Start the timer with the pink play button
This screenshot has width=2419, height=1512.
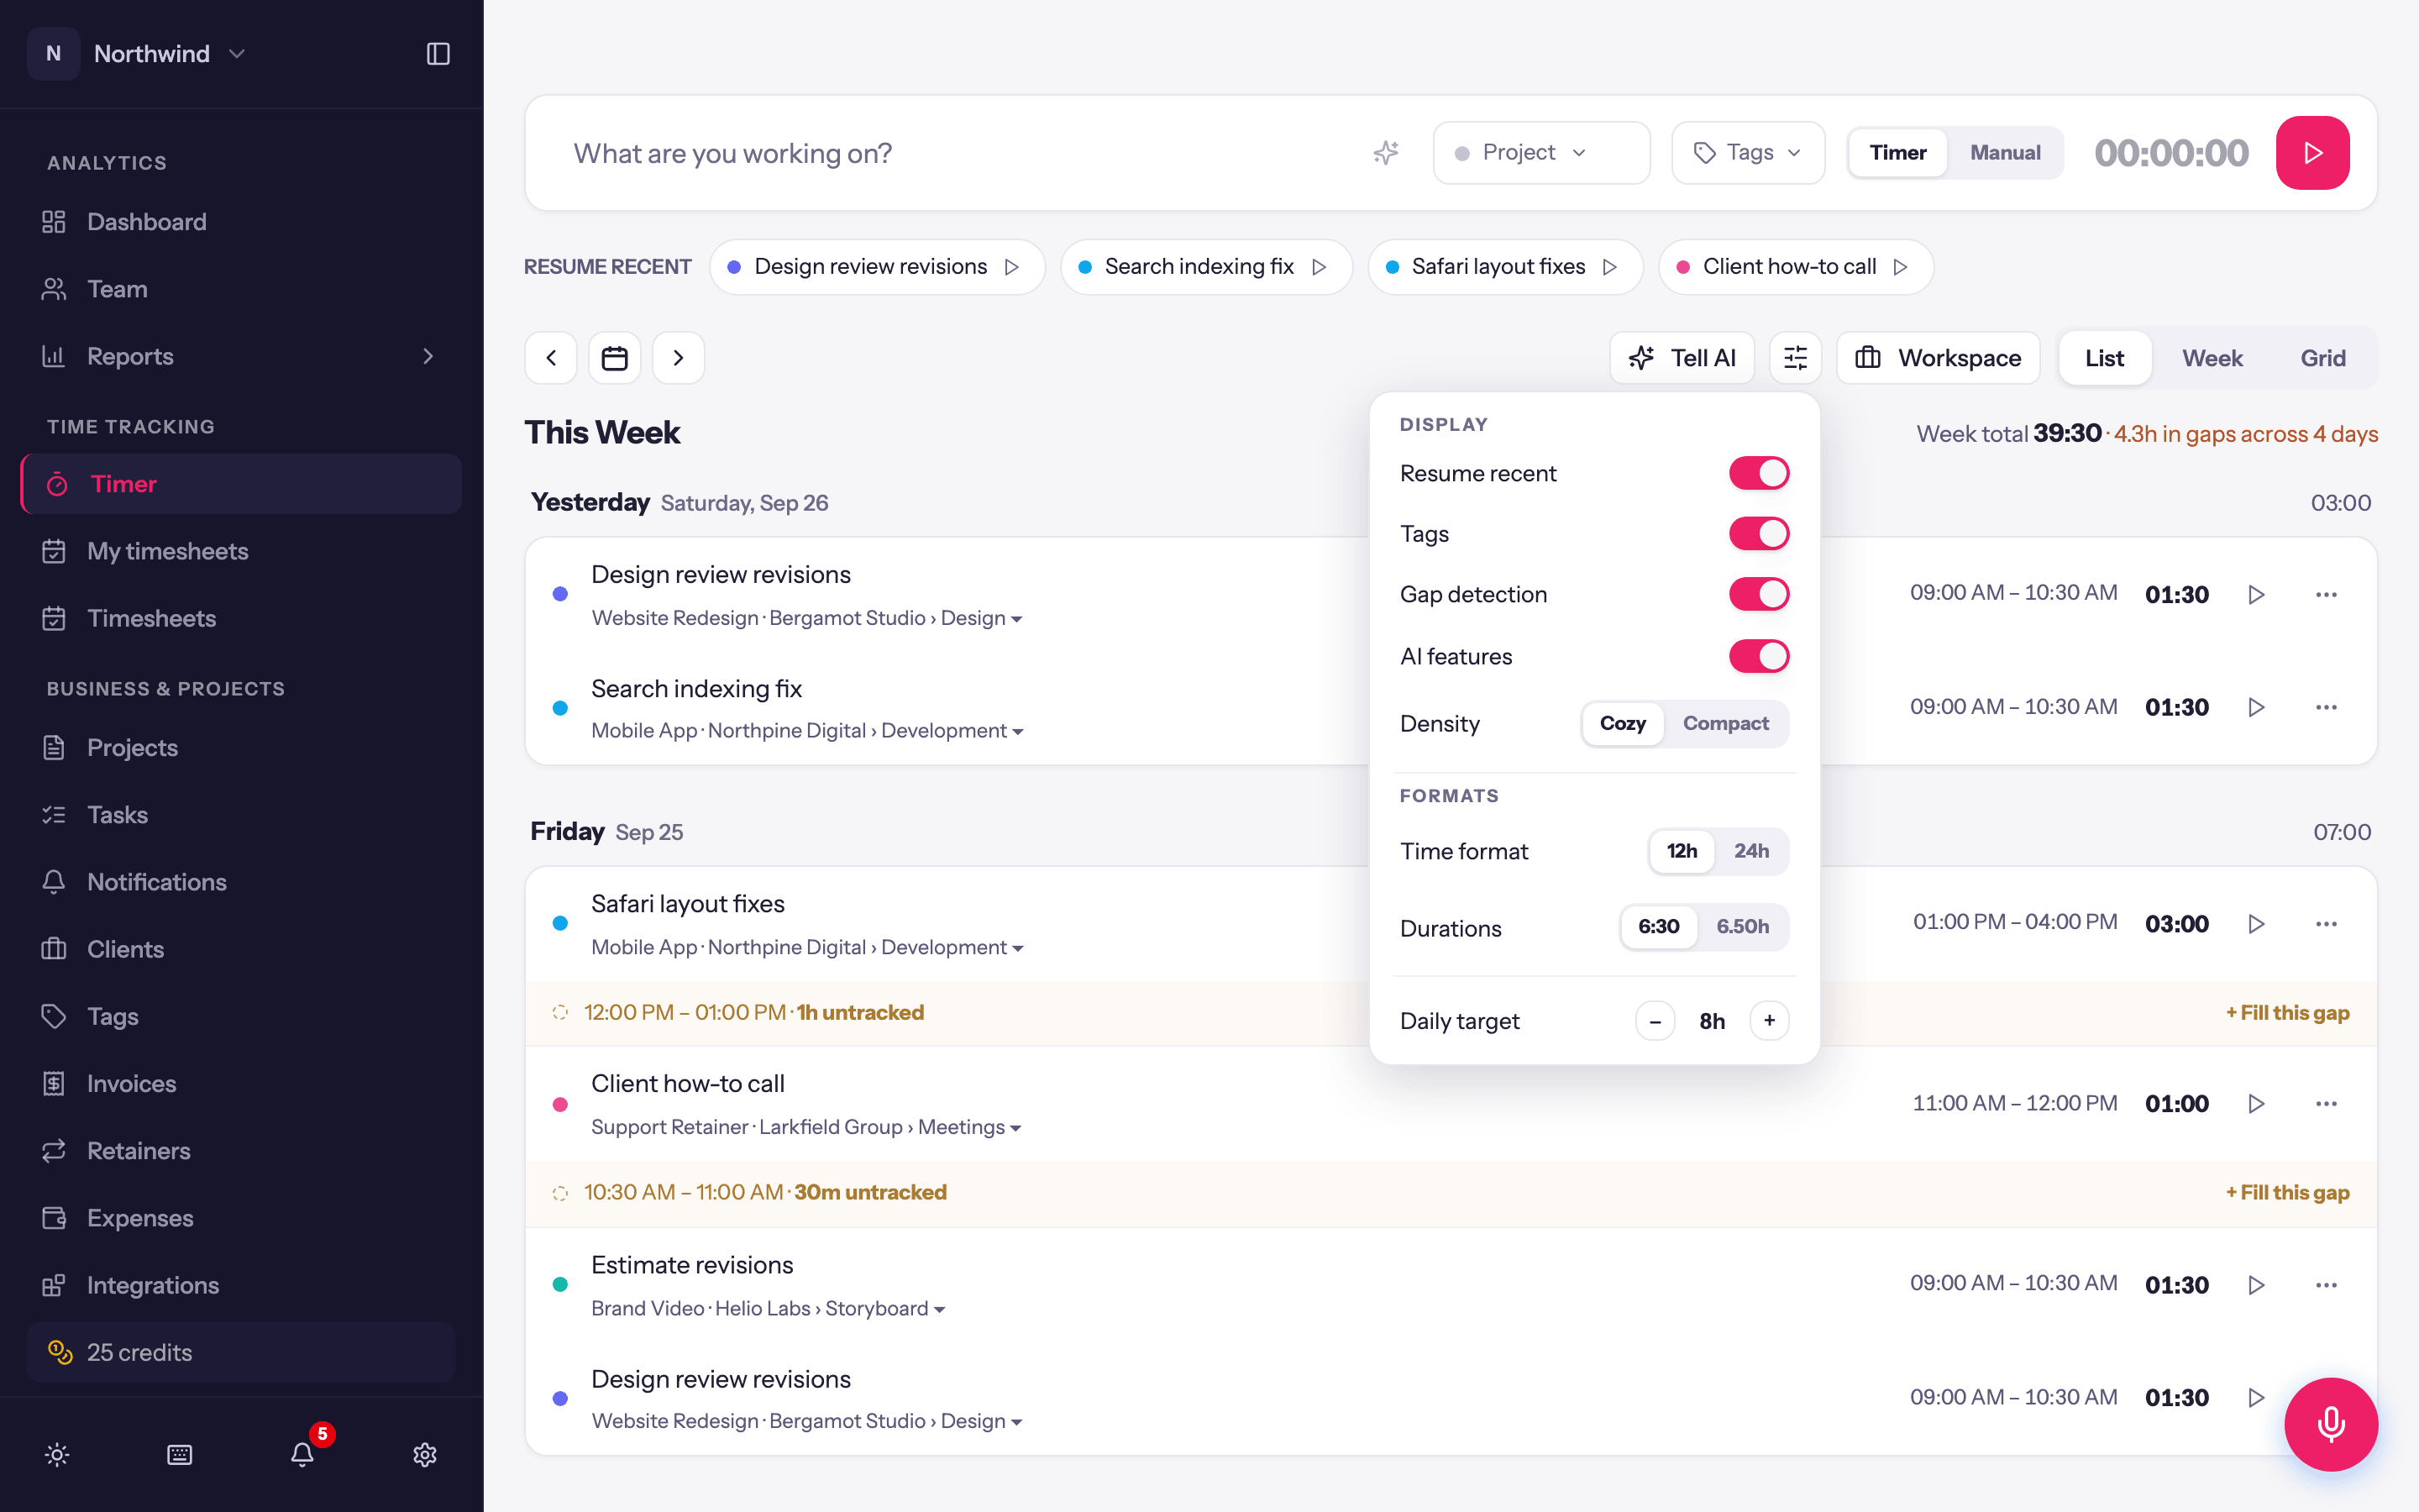coord(2312,153)
